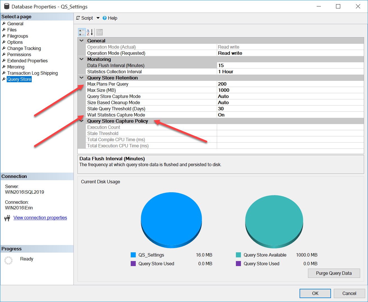Edit the Max Plans Per Query value 200
This screenshot has width=368, height=302.
(x=290, y=84)
